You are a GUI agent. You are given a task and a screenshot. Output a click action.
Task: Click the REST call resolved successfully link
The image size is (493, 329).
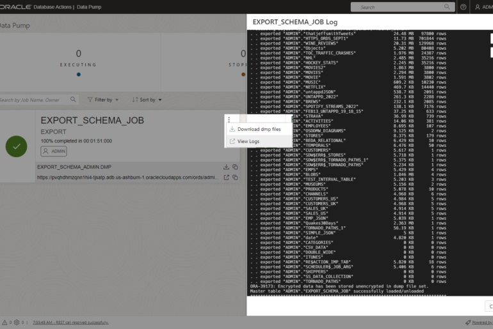(70, 323)
